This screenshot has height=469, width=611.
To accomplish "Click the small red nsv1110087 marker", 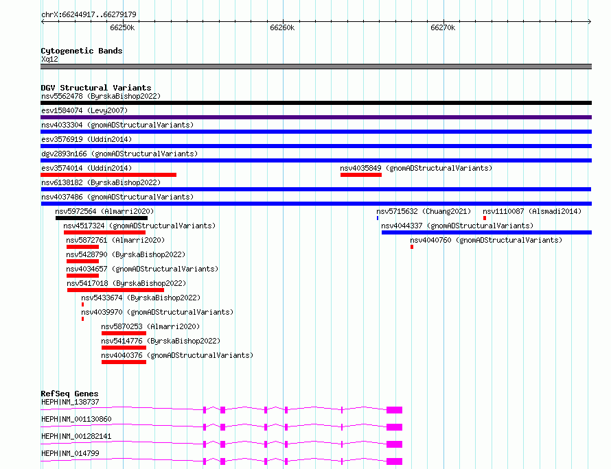I will (485, 218).
